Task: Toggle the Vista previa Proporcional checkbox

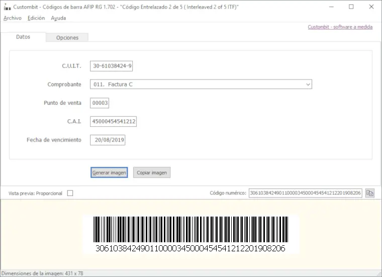Action: [70, 193]
